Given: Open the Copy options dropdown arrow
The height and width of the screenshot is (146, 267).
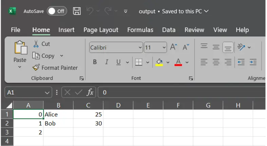Looking at the screenshot, I should tap(62, 56).
